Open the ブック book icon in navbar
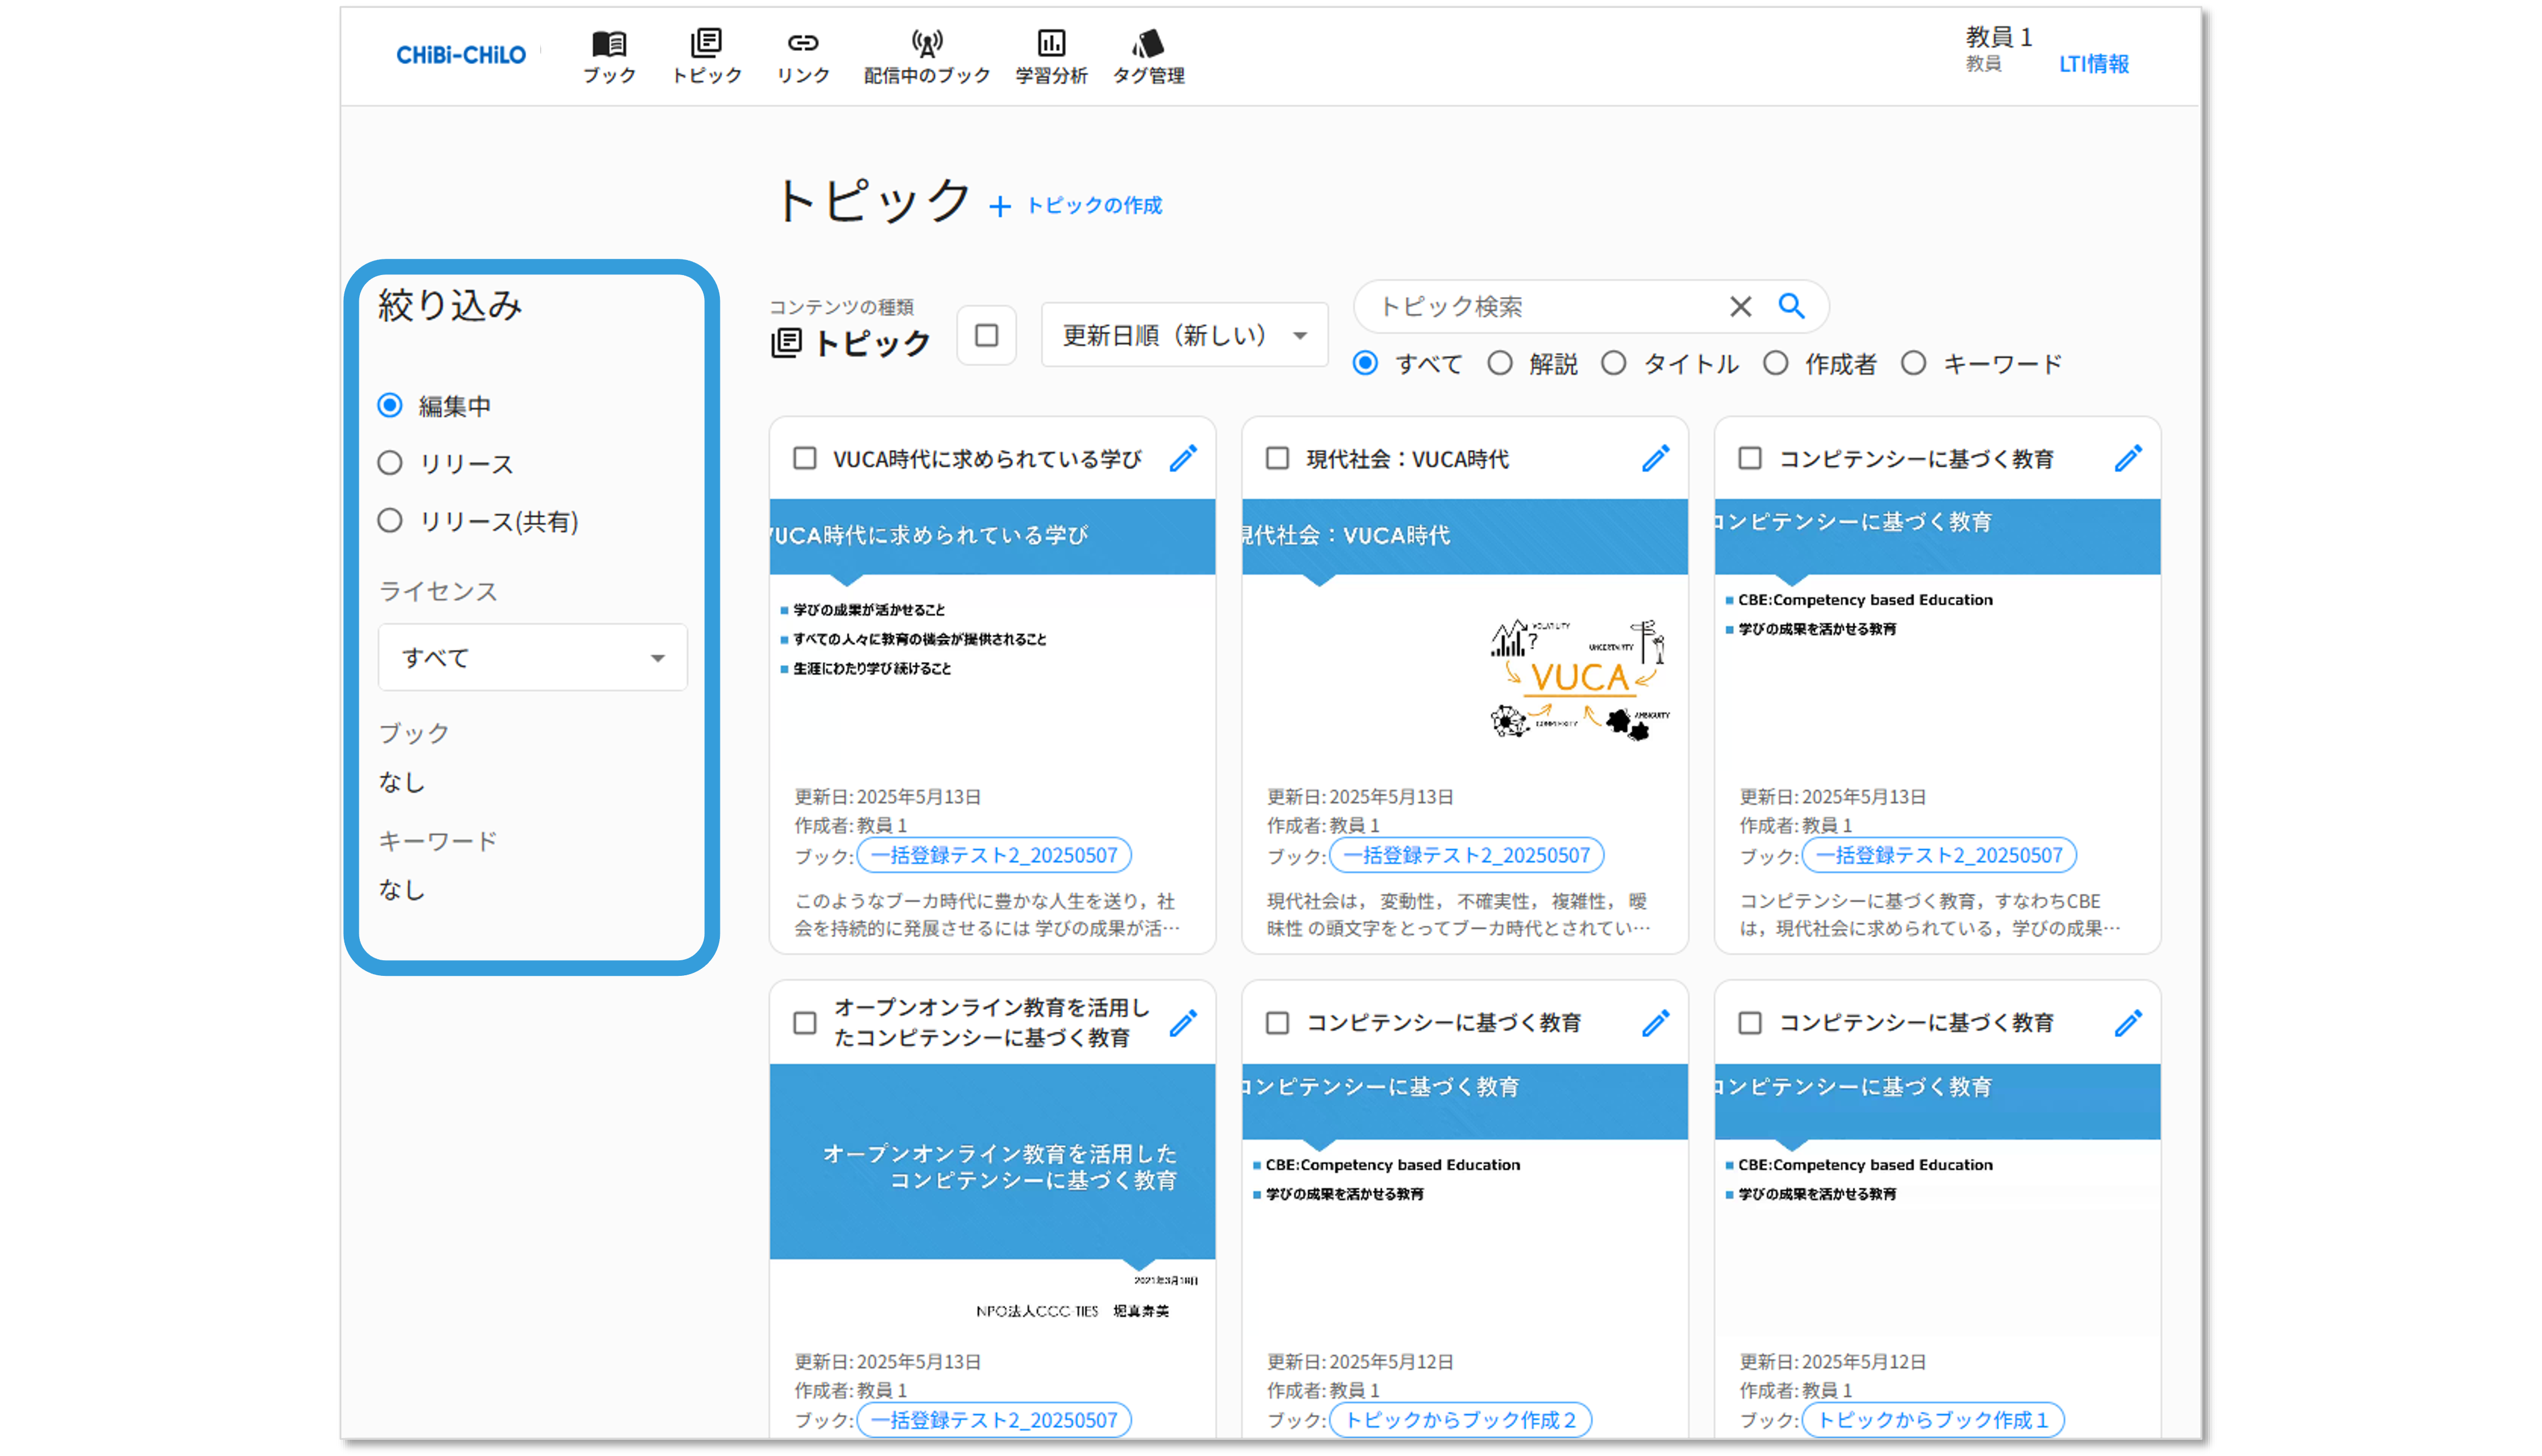This screenshot has width=2542, height=1456. (x=609, y=44)
